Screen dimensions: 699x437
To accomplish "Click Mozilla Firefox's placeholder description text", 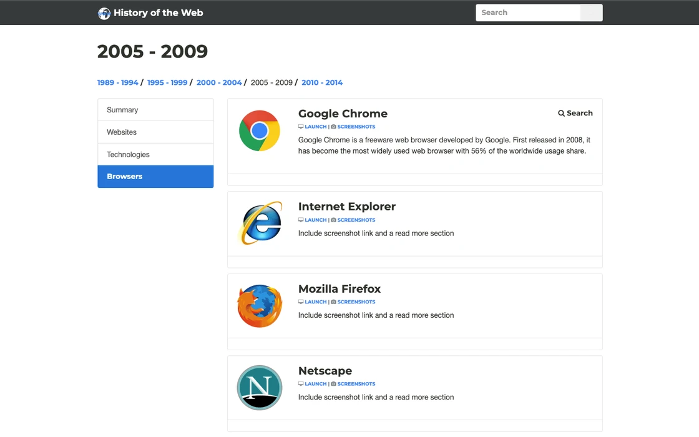I will [376, 315].
